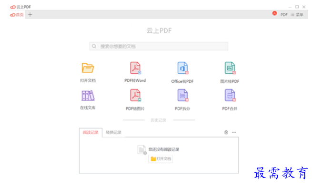Image resolution: width=312 pixels, height=188 pixels.
Task: Click the search magnifier icon
Action: (x=94, y=46)
